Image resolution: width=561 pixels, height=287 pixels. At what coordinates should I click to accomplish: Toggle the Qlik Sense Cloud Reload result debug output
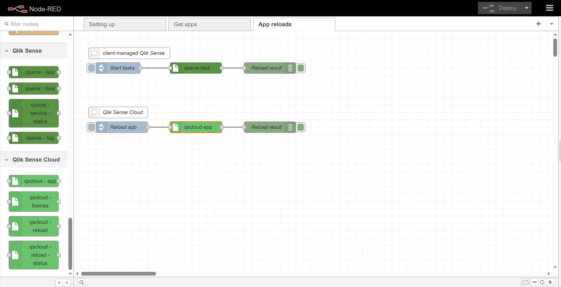tap(301, 127)
